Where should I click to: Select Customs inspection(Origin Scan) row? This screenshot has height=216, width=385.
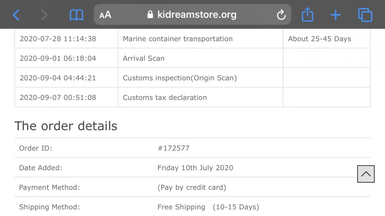pos(192,78)
